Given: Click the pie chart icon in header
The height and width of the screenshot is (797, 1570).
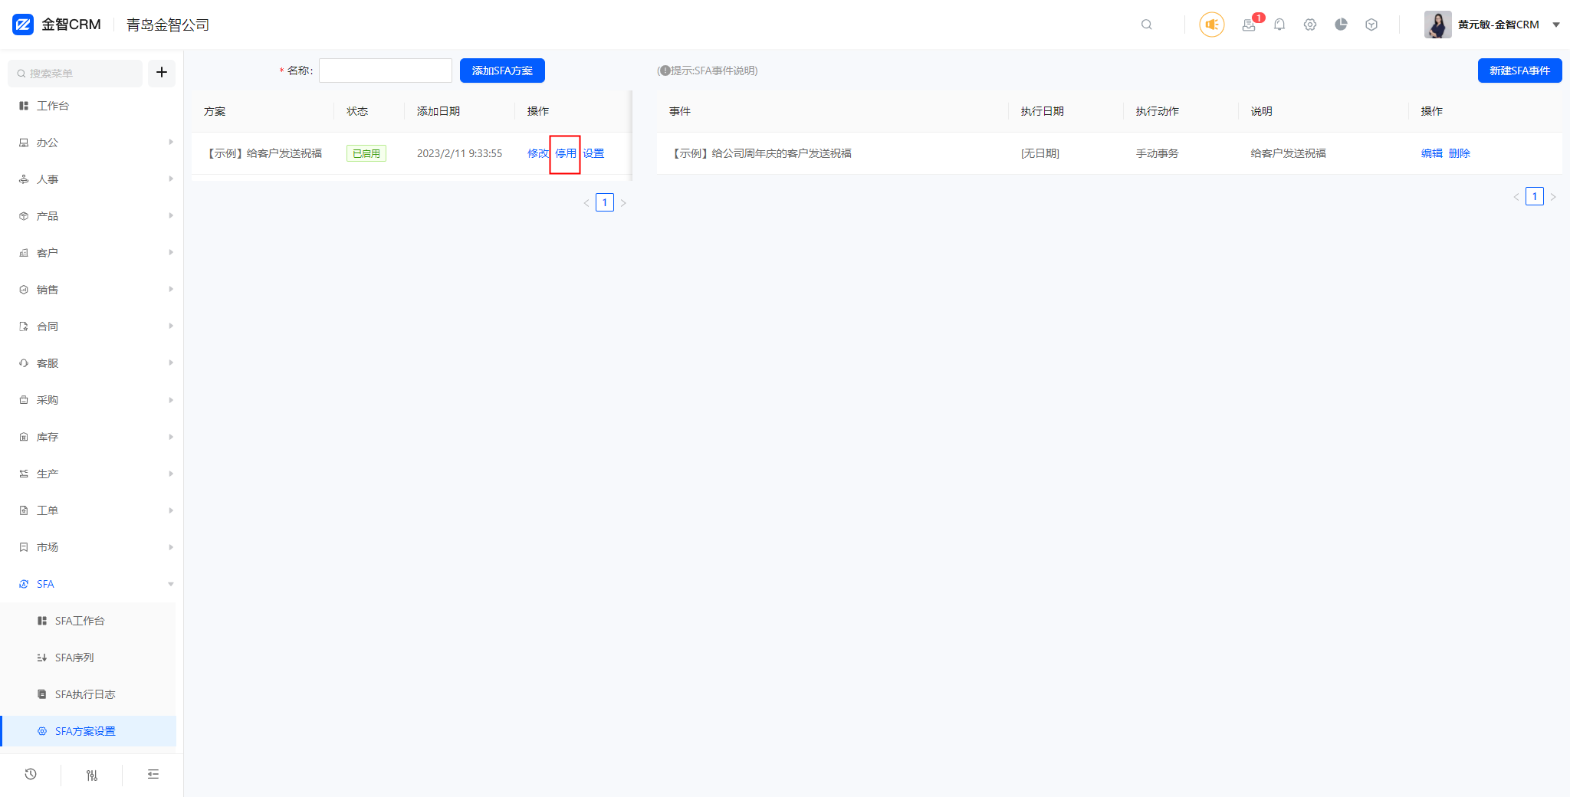Looking at the screenshot, I should point(1341,25).
